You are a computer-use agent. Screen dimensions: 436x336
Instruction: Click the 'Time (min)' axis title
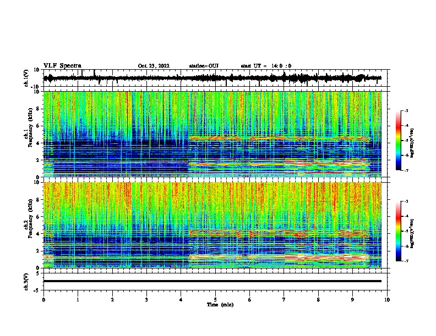tap(220, 305)
